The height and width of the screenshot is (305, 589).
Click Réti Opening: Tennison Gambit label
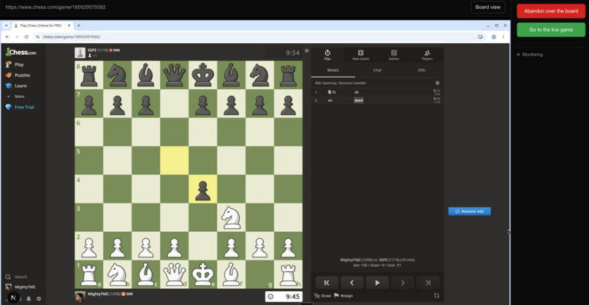tap(341, 83)
